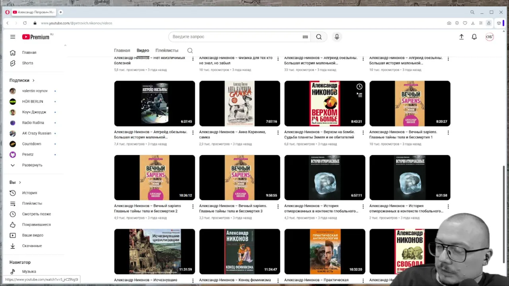Open Плейлисты in the sidebar

tap(32, 203)
